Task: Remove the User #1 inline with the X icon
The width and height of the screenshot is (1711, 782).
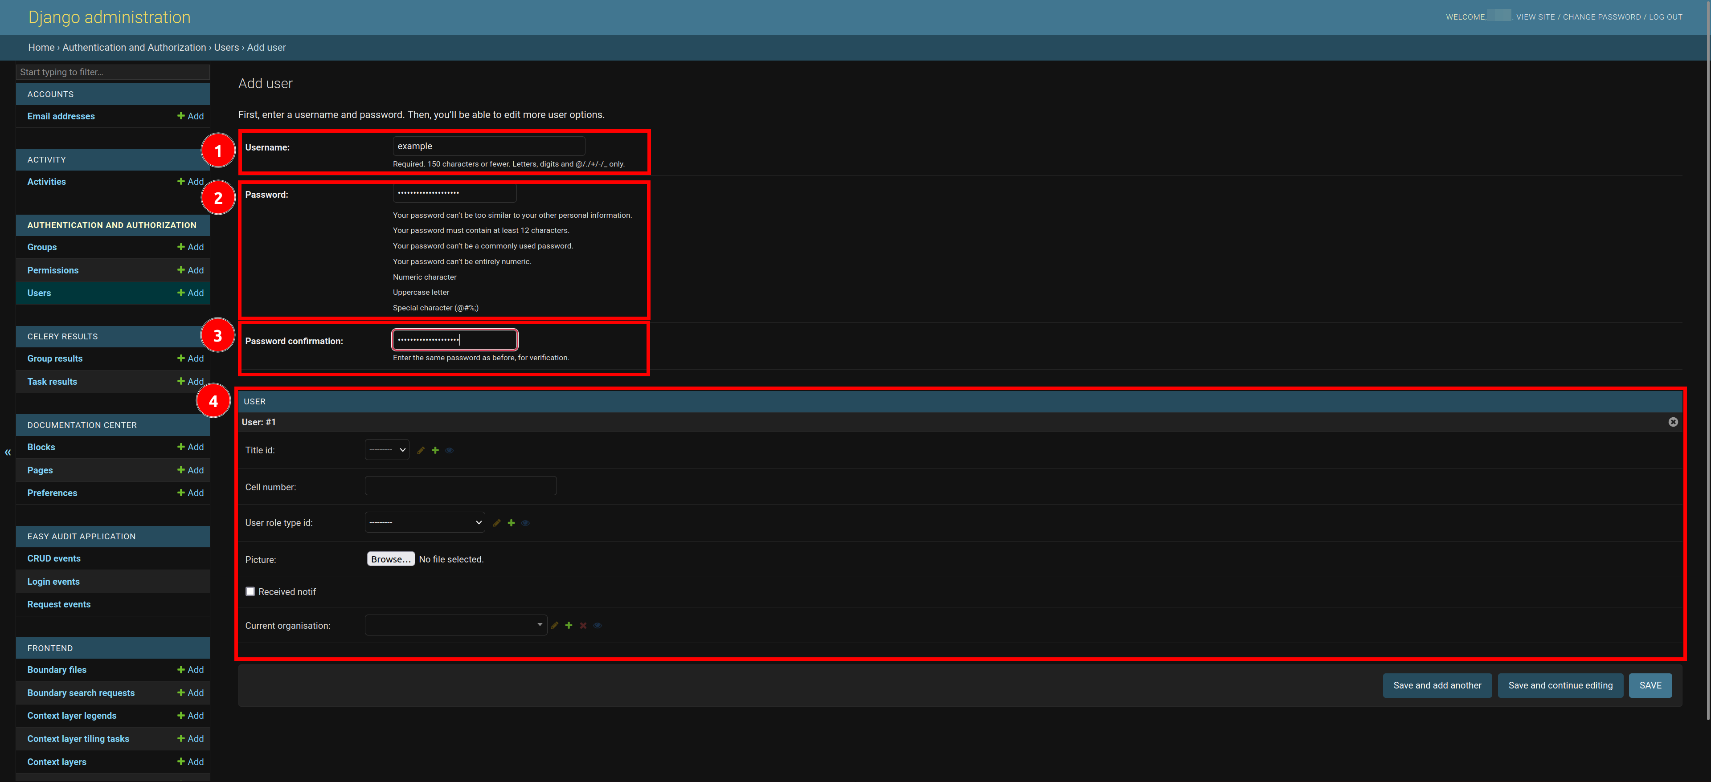Action: click(1673, 422)
